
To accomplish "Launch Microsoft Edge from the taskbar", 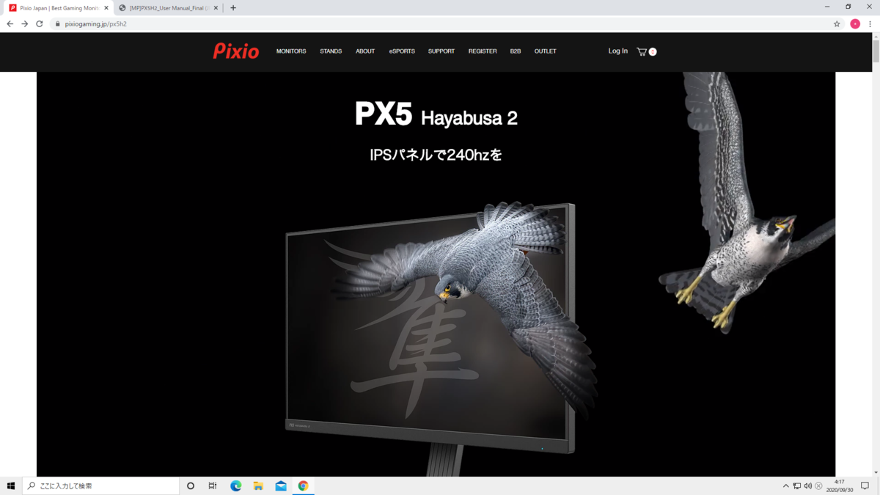I will (236, 485).
